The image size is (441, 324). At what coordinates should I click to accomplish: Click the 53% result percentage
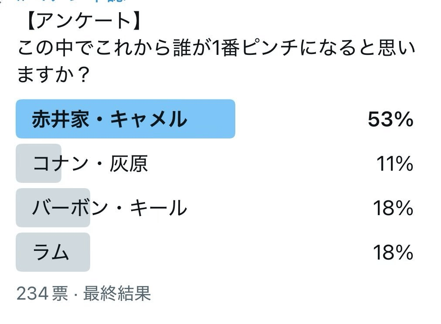[x=390, y=119]
